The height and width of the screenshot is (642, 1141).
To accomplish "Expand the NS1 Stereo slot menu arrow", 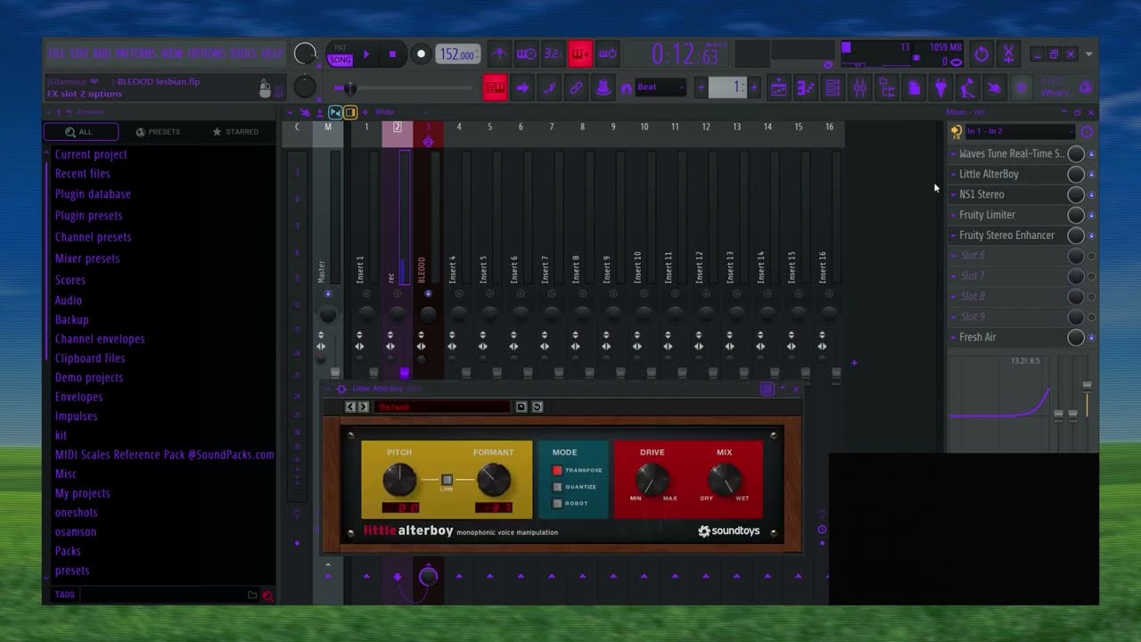I will 953,194.
